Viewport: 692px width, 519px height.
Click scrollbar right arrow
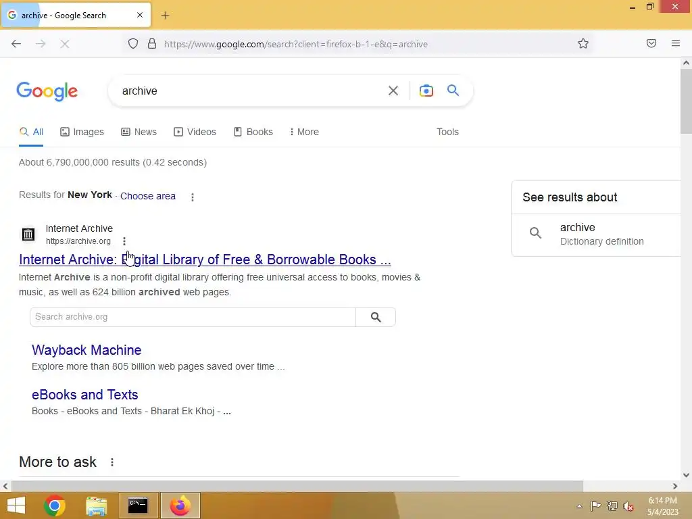tap(675, 486)
